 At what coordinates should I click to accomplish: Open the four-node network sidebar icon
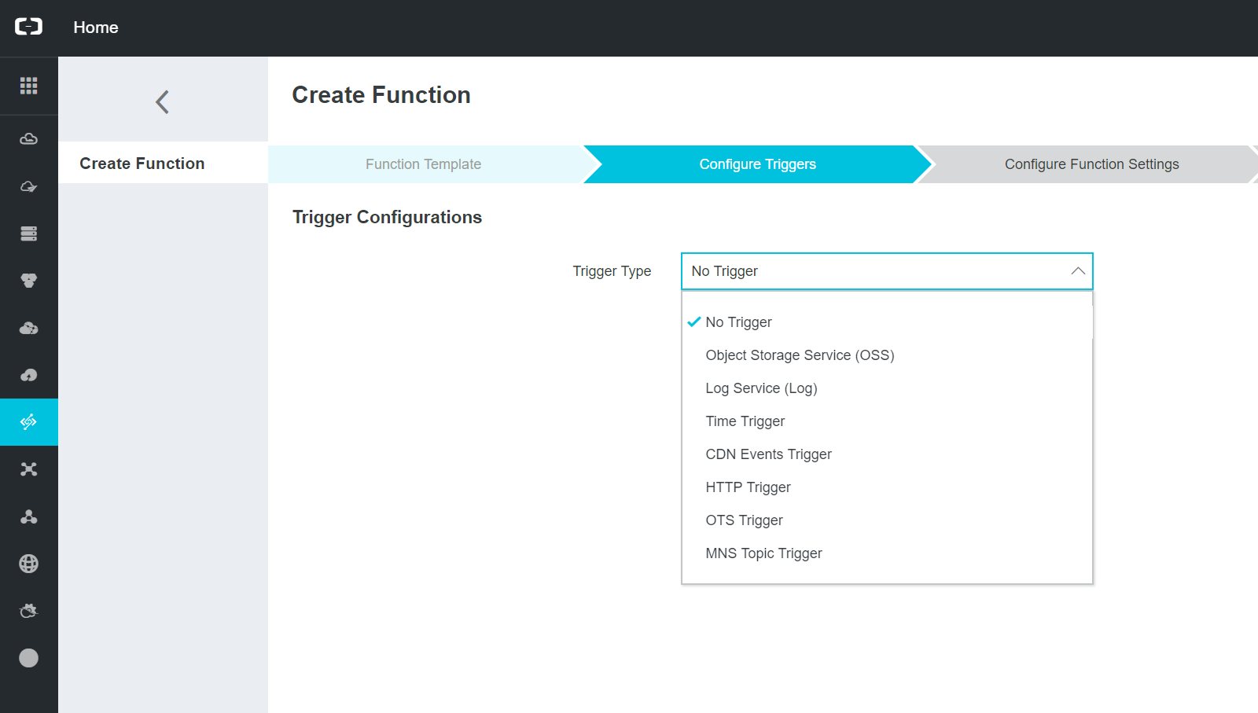tap(28, 469)
